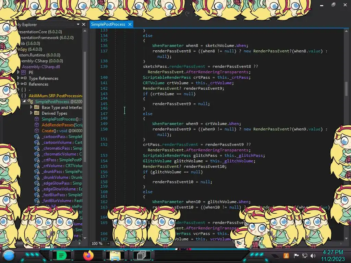Click the _fastBlurPass private field icon
The height and width of the screenshot is (263, 351).
[x=37, y=195]
